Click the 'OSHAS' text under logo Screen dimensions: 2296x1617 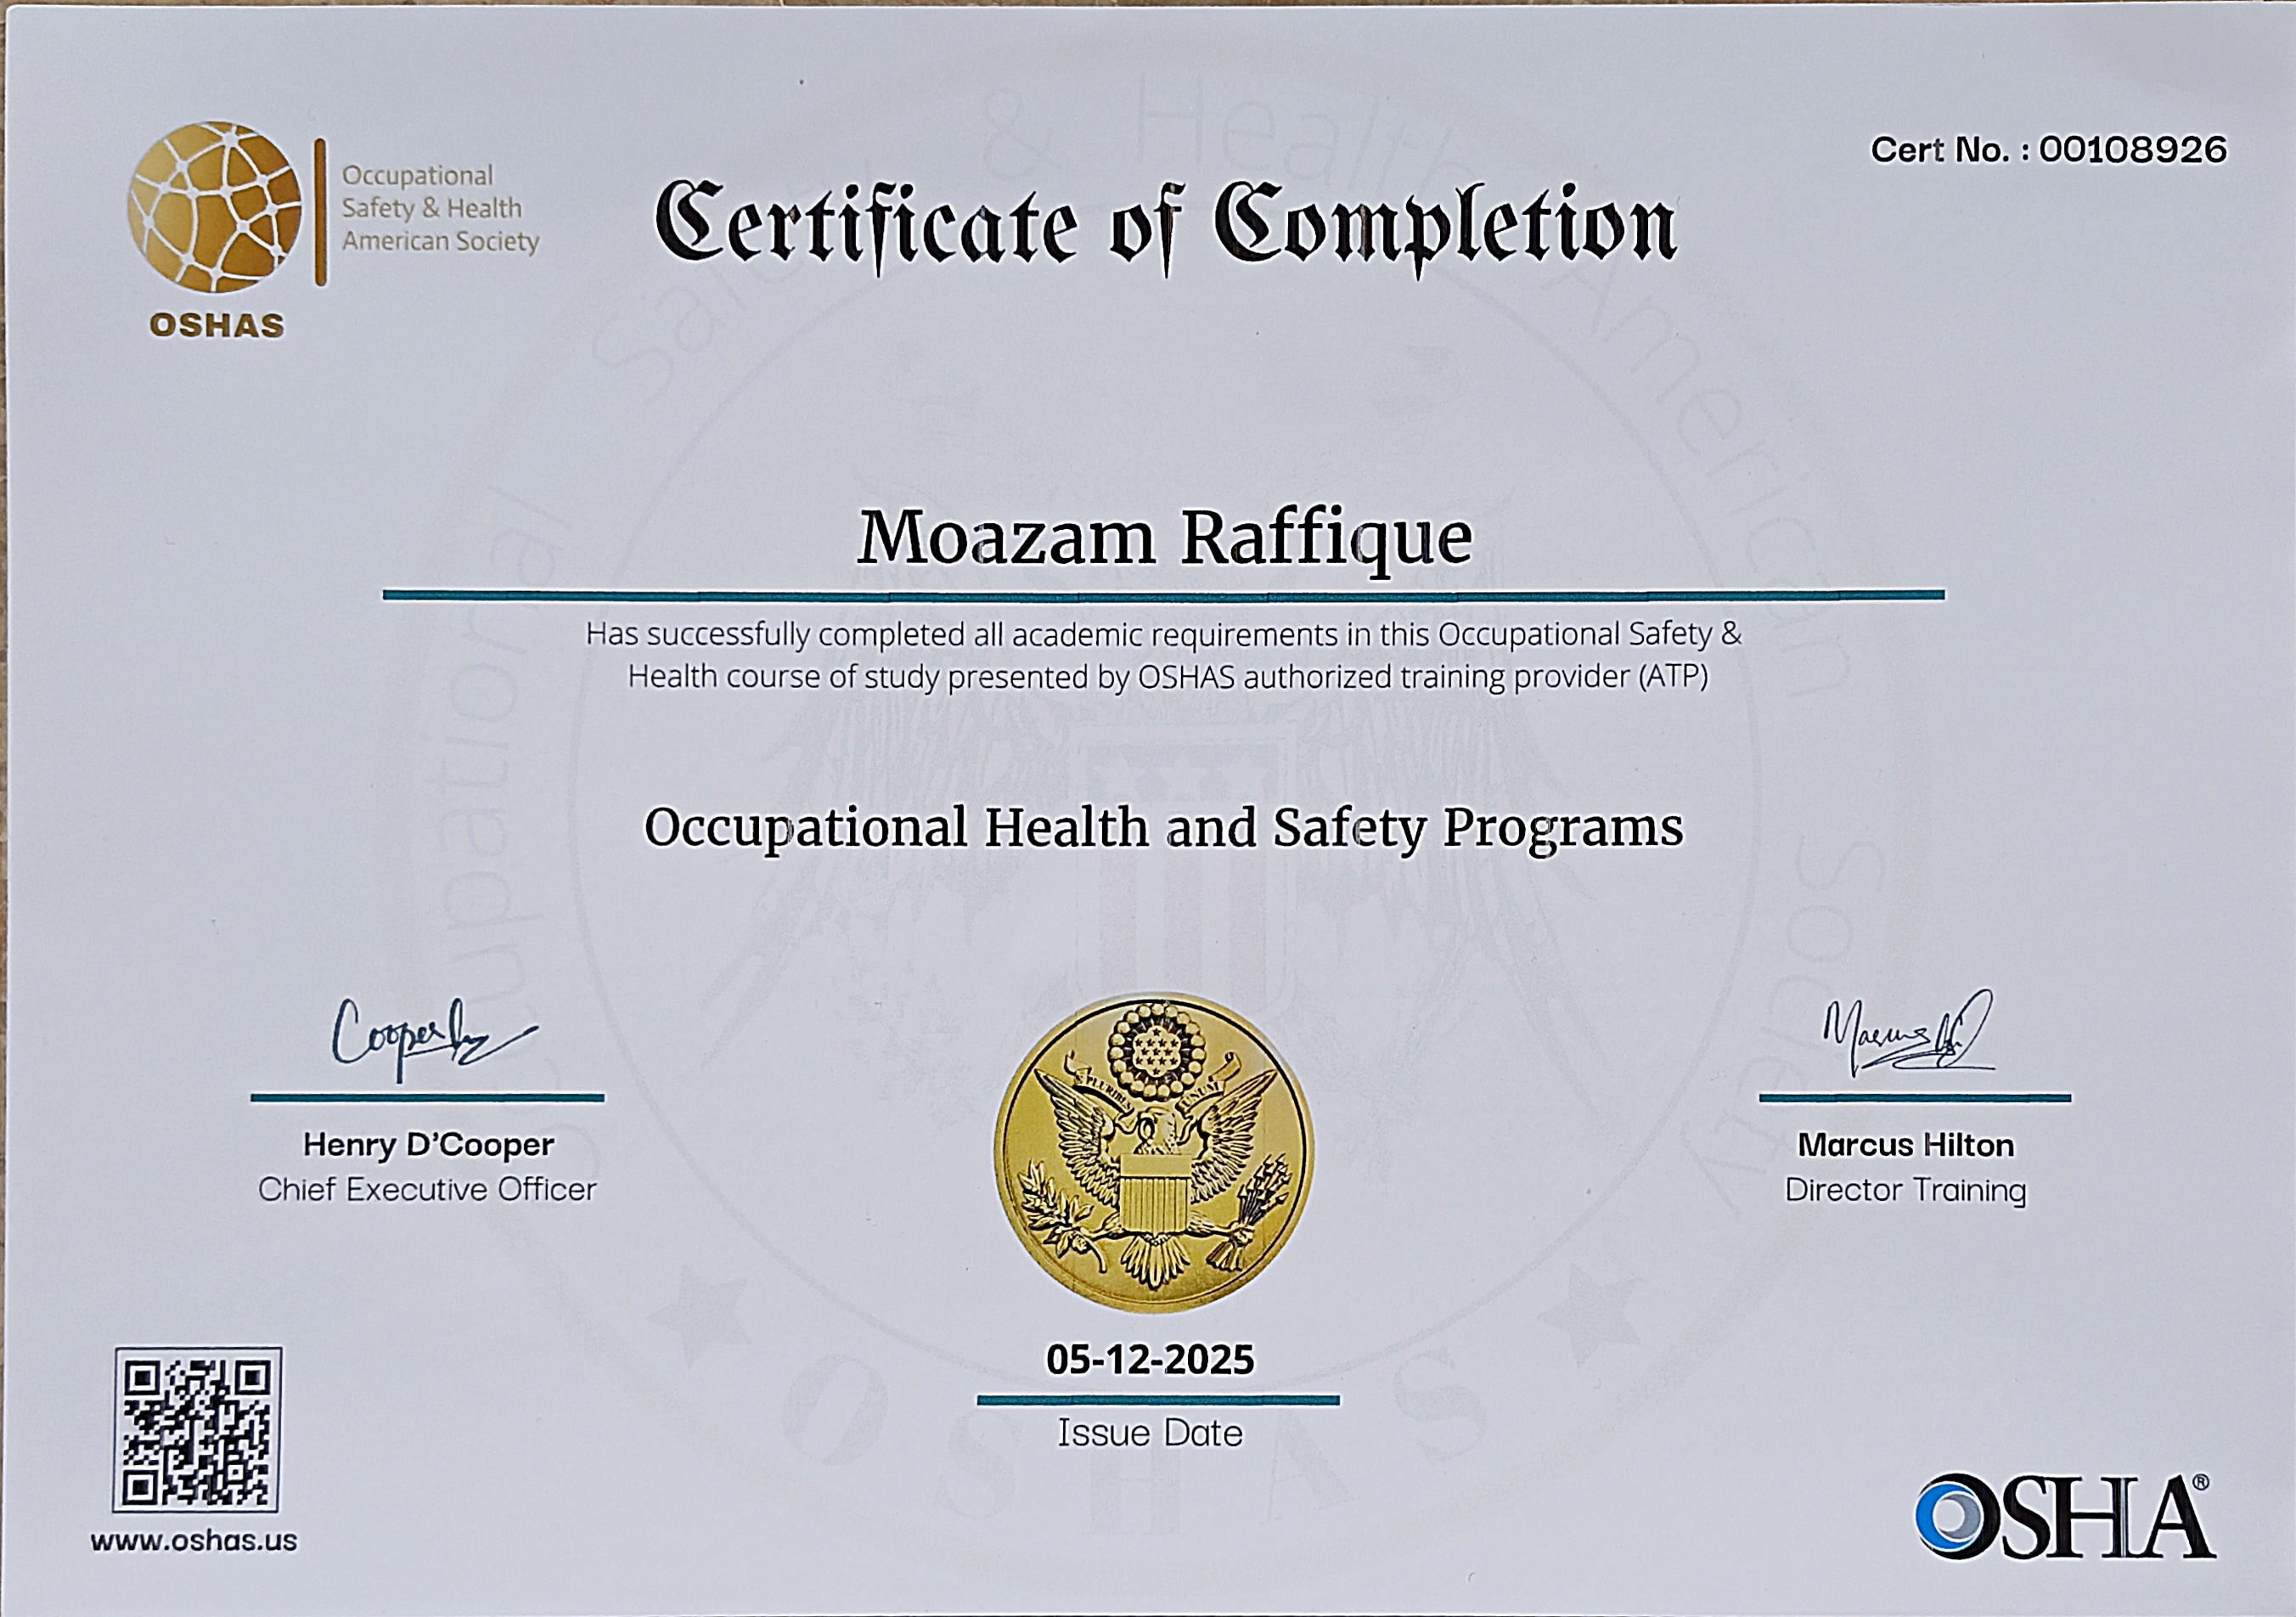point(217,325)
